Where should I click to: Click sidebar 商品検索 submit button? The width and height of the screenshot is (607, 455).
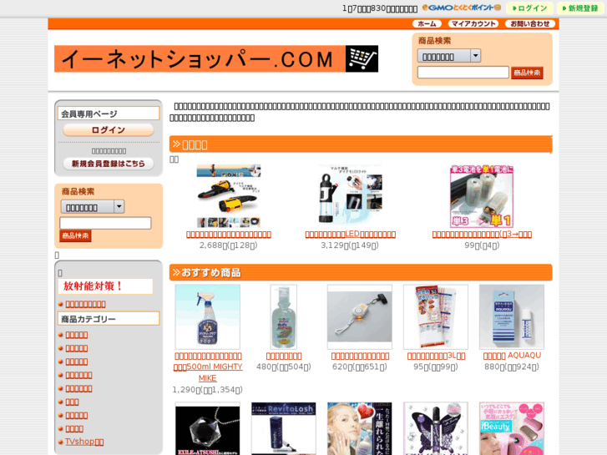tap(75, 235)
